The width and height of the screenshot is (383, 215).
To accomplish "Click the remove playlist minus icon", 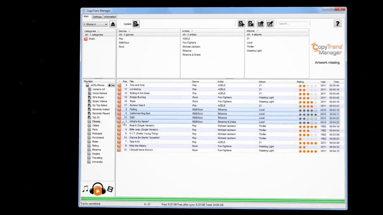I will 113,85.
